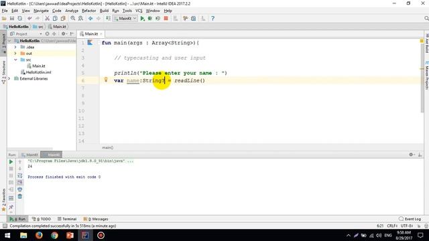Expand the .idea folder
This screenshot has height=241, width=429.
(15, 47)
